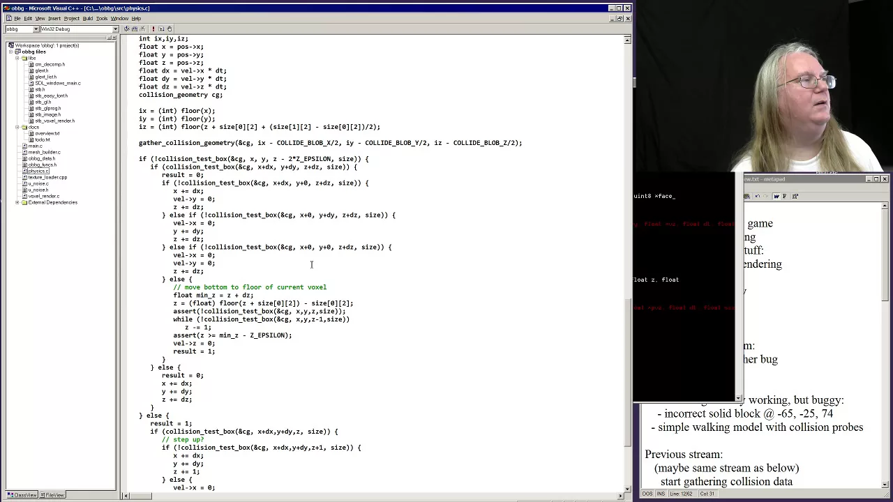The width and height of the screenshot is (893, 502).
Task: Select stb_gl.h in the file tree
Action: click(43, 102)
